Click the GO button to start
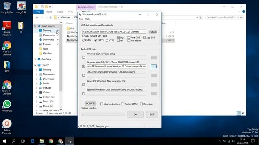Viewport: 259px width, 145px height. [x=135, y=114]
